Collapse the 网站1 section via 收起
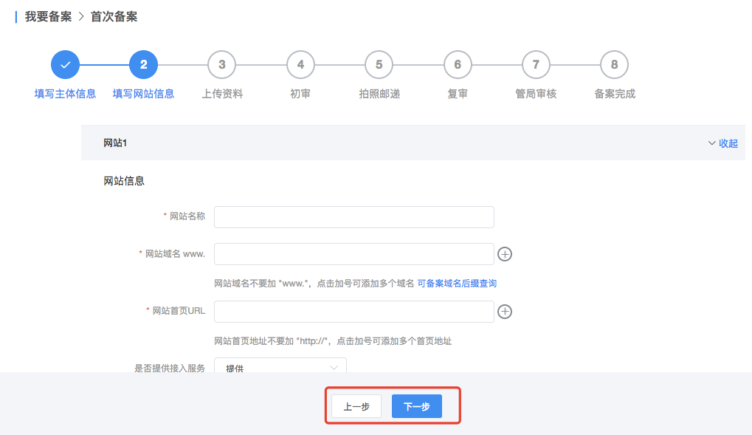 pyautogui.click(x=722, y=143)
